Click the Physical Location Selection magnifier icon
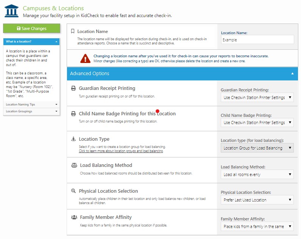Image resolution: width=301 pixels, height=239 pixels. pyautogui.click(x=73, y=191)
